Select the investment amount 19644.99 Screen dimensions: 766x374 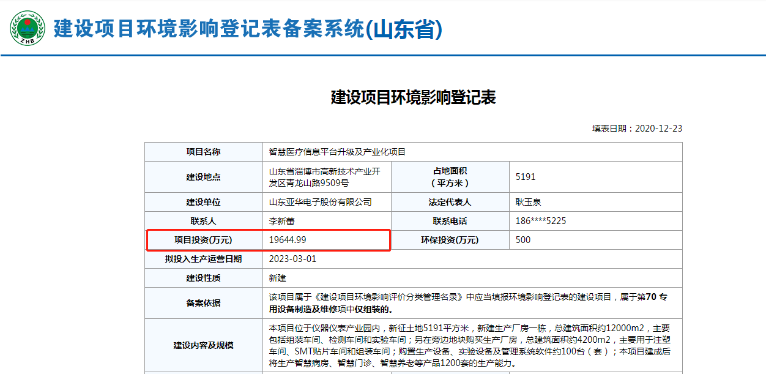click(x=288, y=240)
